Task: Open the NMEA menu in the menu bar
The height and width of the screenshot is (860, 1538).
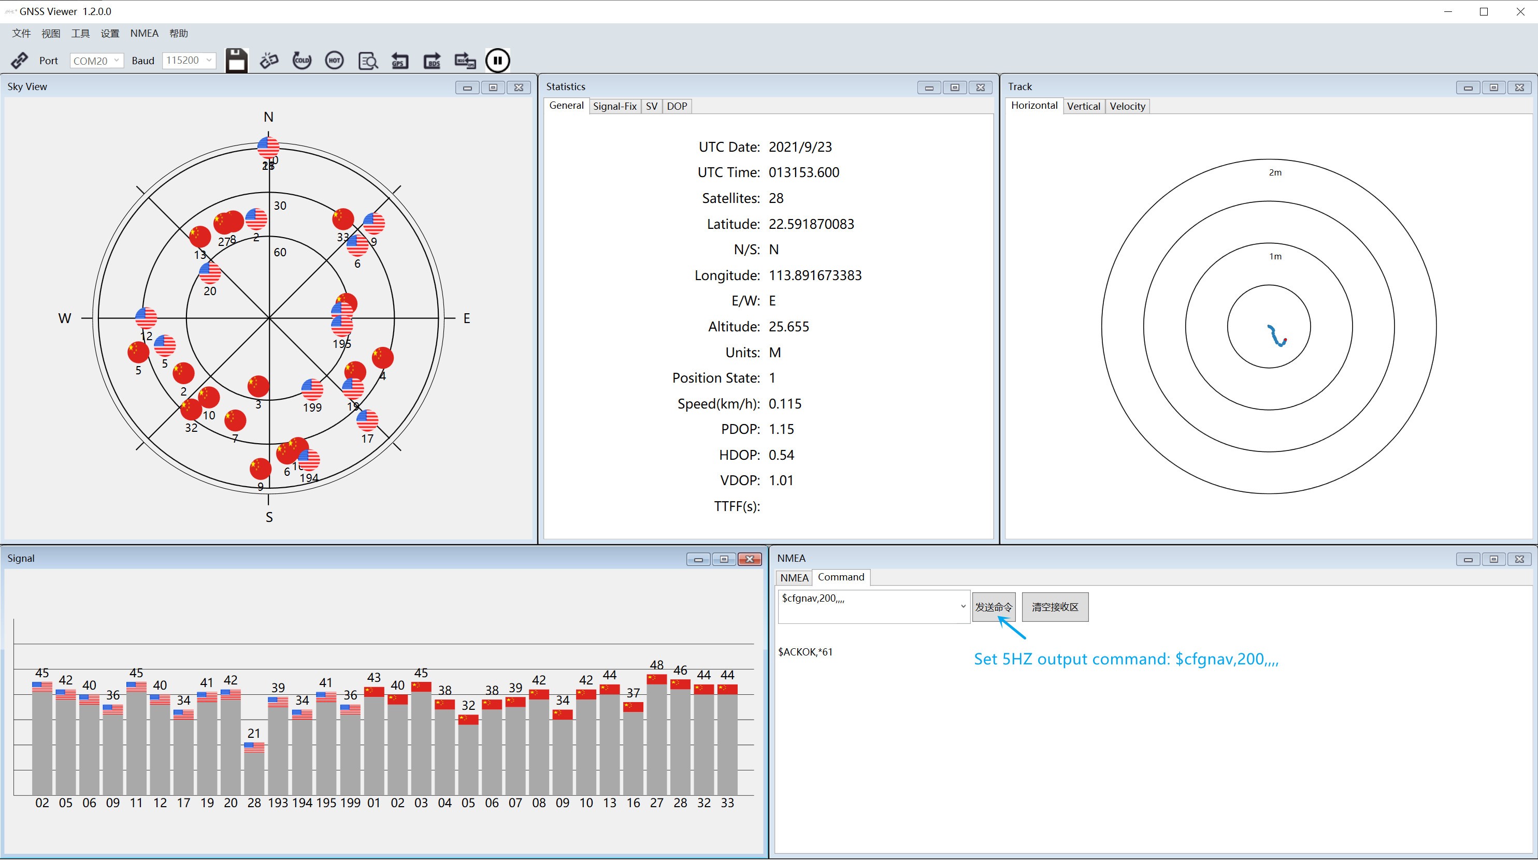Action: click(144, 34)
